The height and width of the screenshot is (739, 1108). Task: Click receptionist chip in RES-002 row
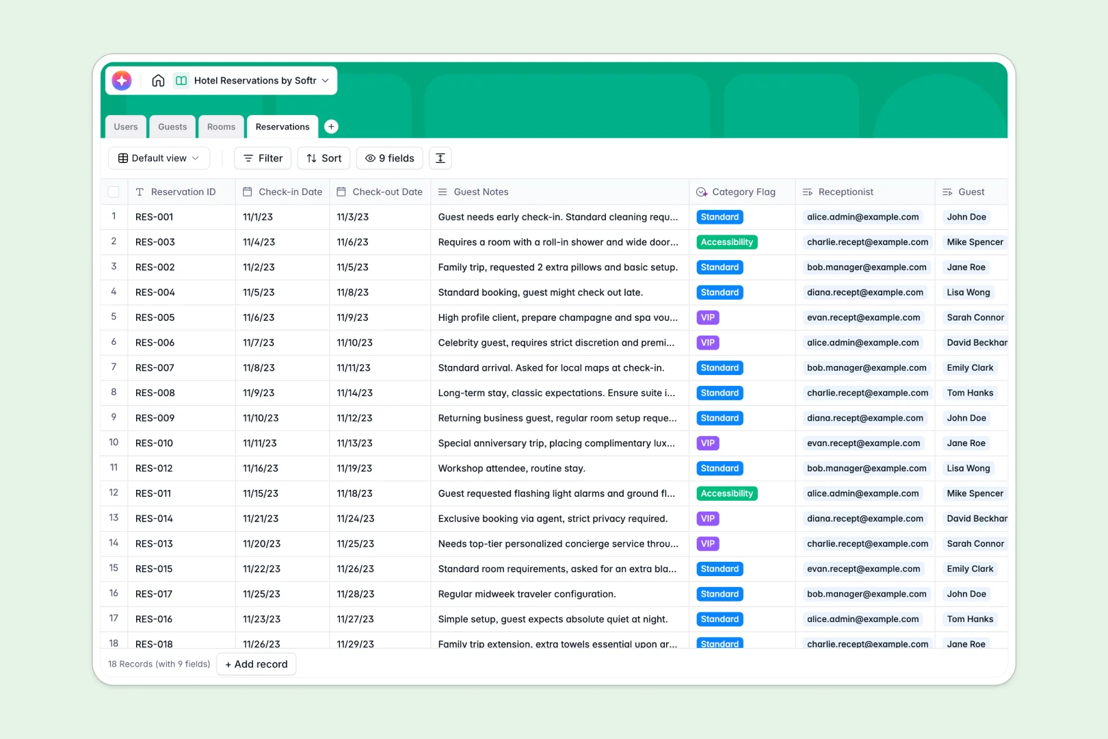coord(867,268)
